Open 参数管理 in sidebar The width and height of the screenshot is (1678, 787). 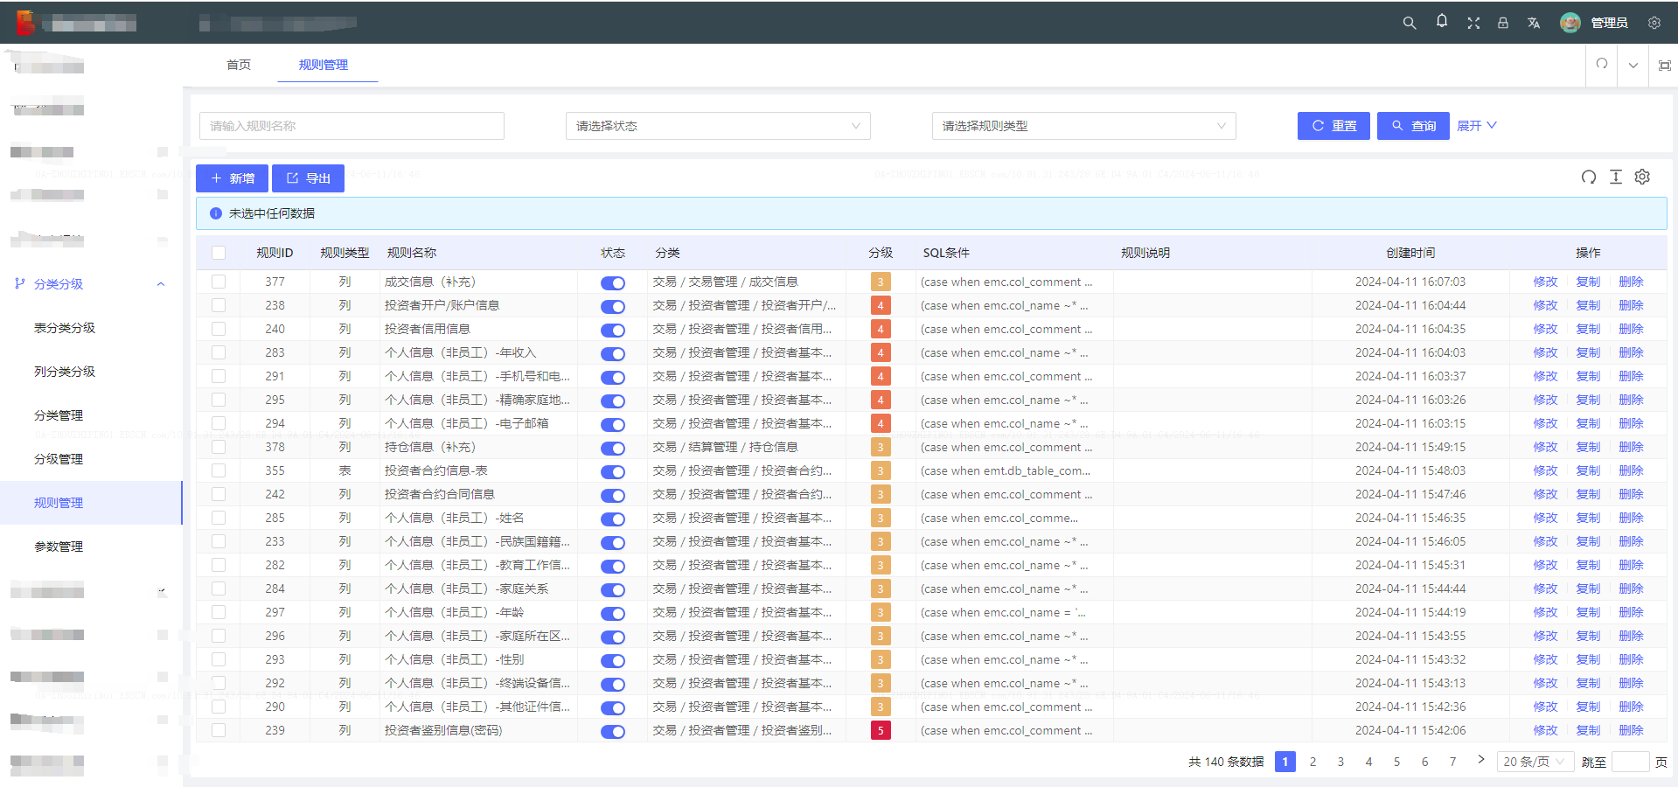click(59, 547)
